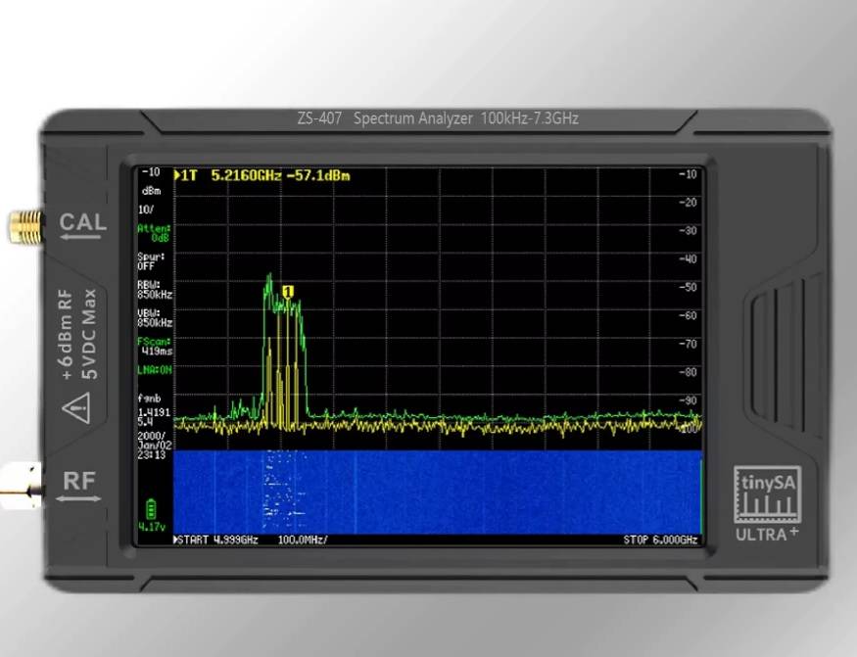Tap the marker arrow beside 1T readout
Viewport: 857px width, 657px height.
tap(177, 175)
